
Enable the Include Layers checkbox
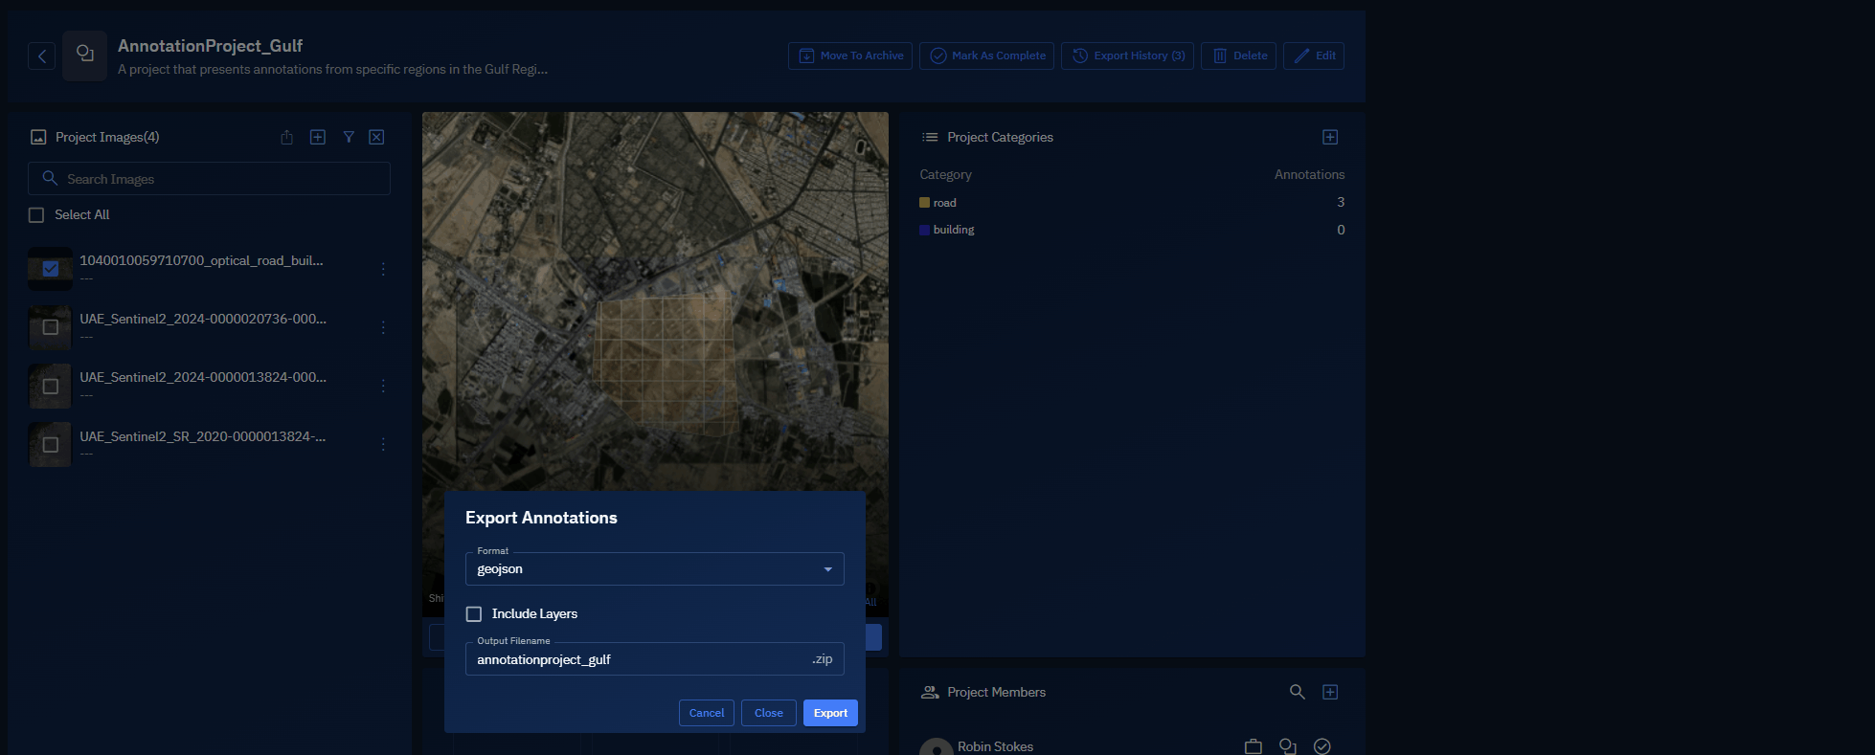(x=474, y=614)
